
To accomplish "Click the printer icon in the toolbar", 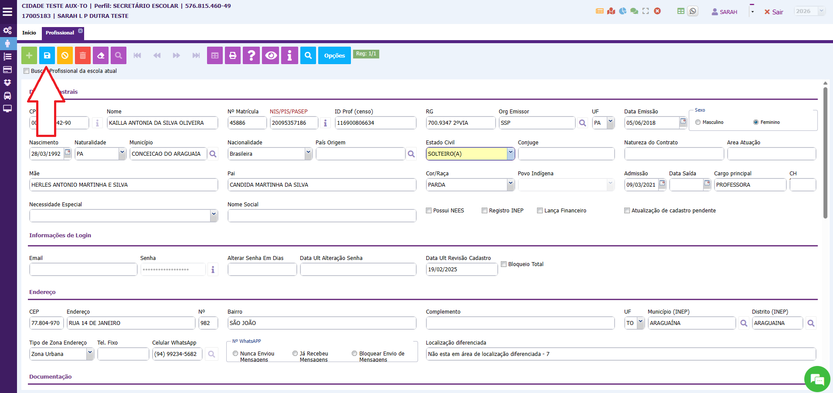I will (x=233, y=55).
